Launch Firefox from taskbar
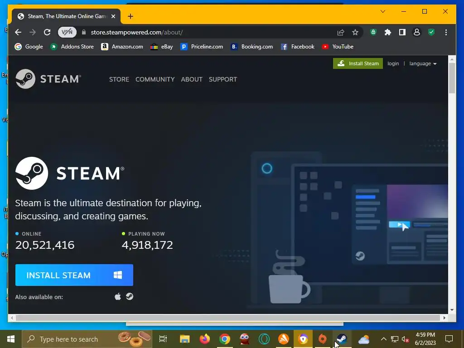Viewport: 464px width, 348px height. click(204, 339)
